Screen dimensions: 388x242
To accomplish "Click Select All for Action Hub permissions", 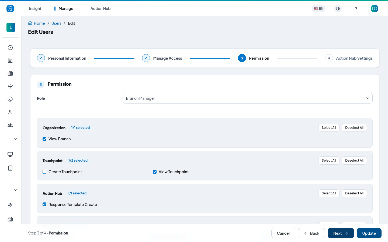I will coord(329,193).
